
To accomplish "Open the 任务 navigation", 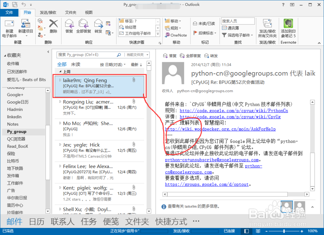I will coord(89,222).
